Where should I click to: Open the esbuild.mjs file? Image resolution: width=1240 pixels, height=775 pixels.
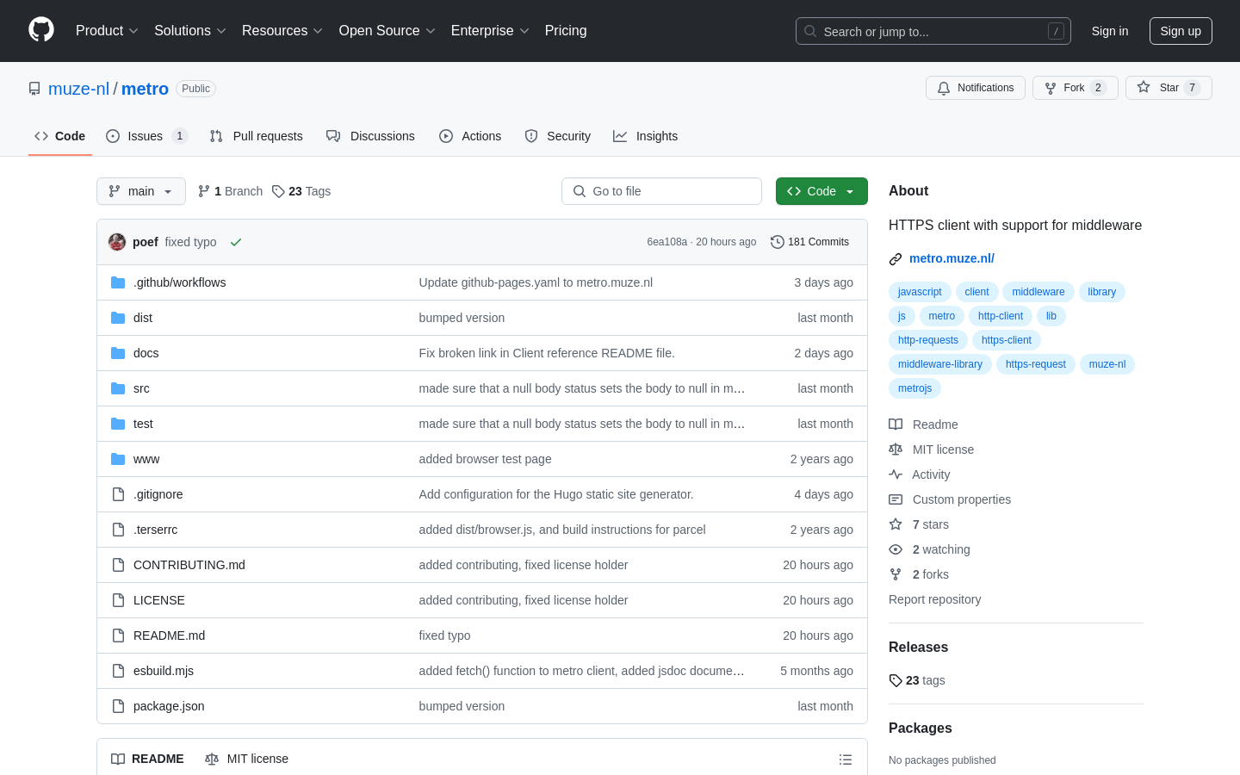click(x=164, y=671)
